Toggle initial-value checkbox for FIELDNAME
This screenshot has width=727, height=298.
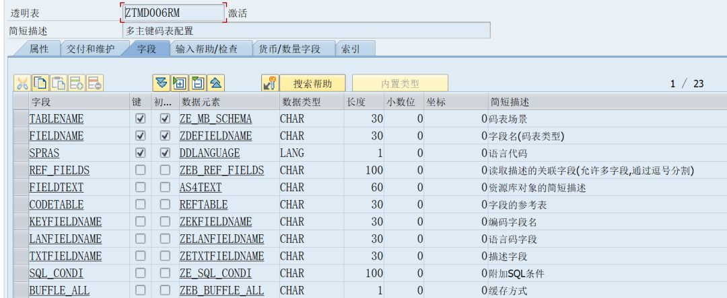(x=165, y=136)
